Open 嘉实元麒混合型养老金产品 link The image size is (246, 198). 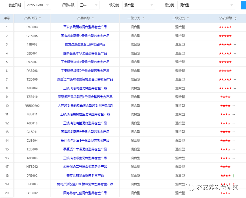85,175
